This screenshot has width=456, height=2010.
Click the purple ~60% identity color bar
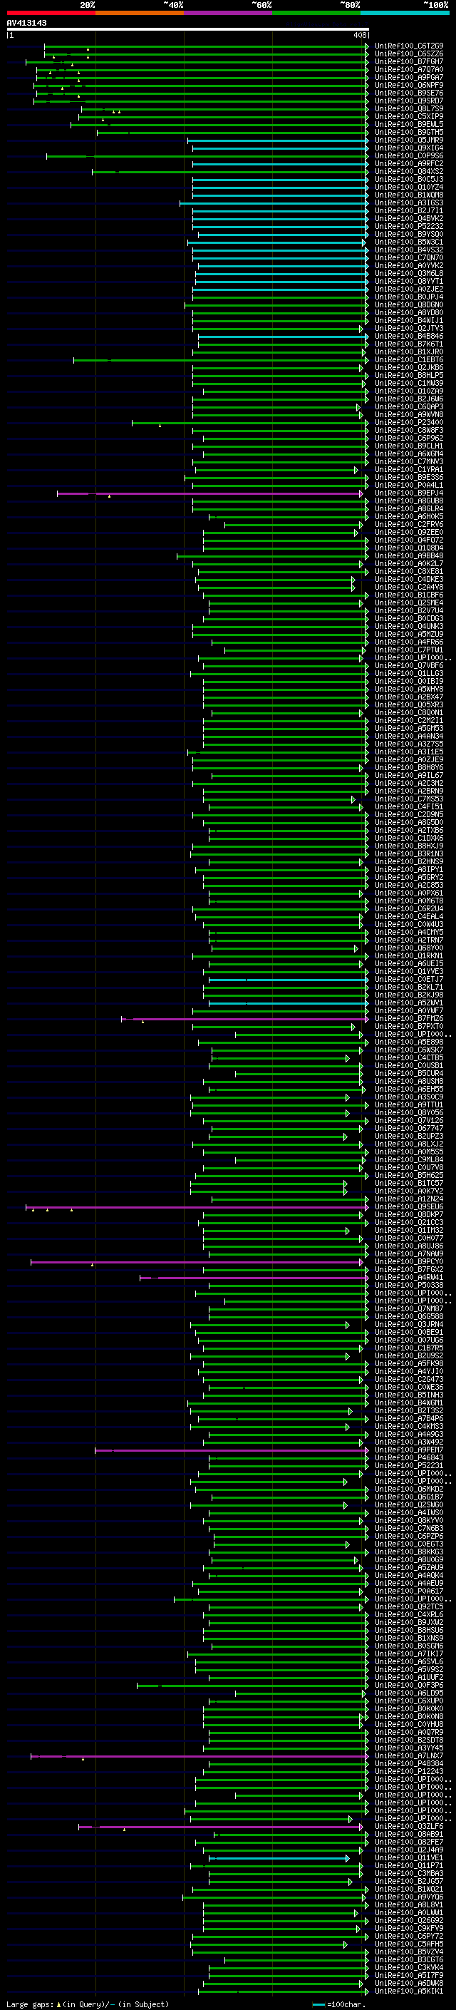227,13
